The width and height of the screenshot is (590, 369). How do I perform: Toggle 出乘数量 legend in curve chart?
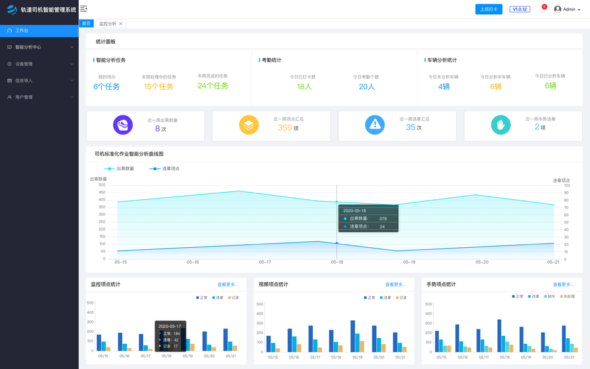coord(119,169)
